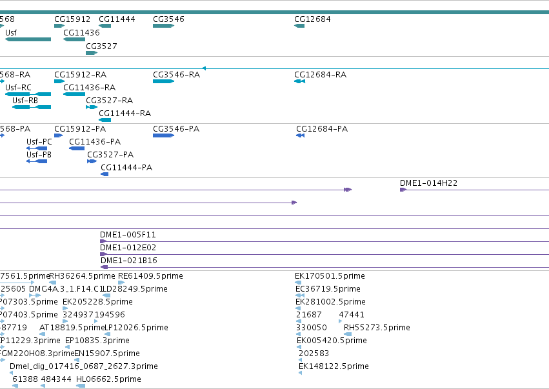Select the CG3546 gene feature bar
This screenshot has width=549, height=389.
(163, 26)
